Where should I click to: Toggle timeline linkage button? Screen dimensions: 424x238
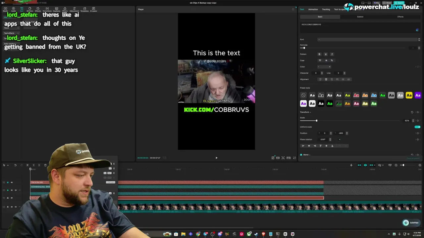click(372, 165)
